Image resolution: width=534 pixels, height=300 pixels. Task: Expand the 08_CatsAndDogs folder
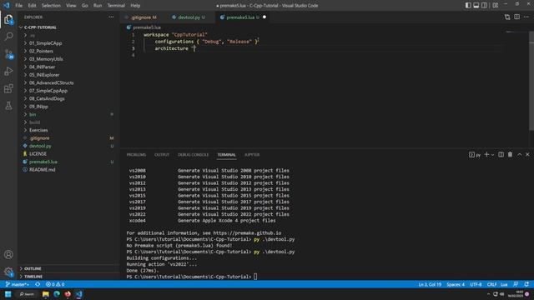[68, 98]
